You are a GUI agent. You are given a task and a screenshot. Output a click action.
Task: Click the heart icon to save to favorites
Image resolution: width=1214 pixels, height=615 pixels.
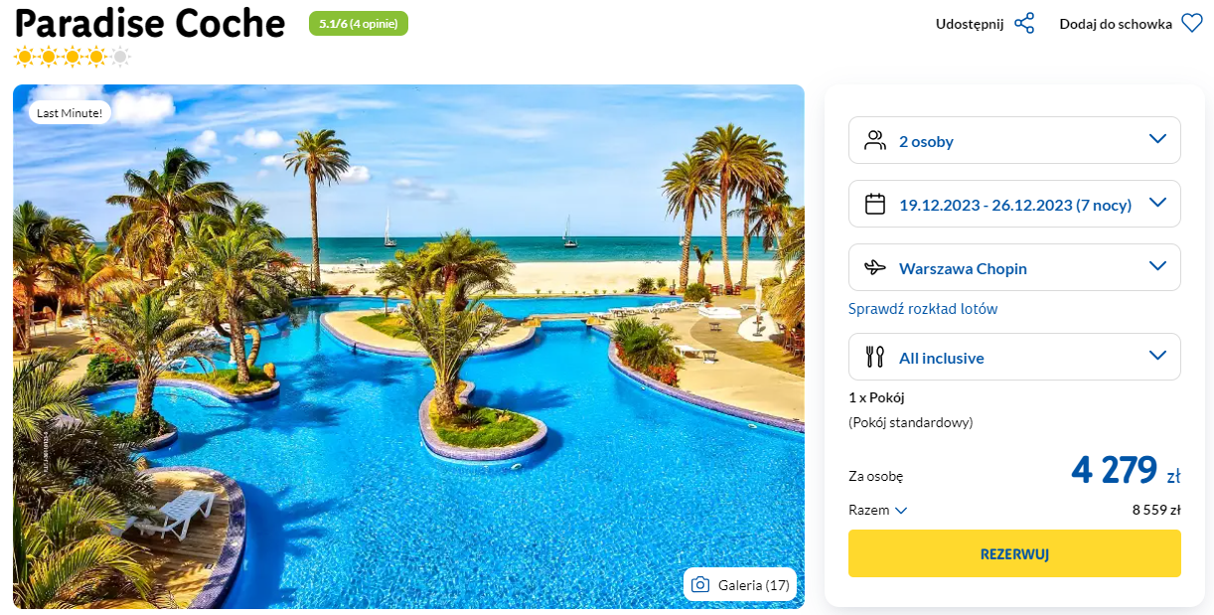1191,24
